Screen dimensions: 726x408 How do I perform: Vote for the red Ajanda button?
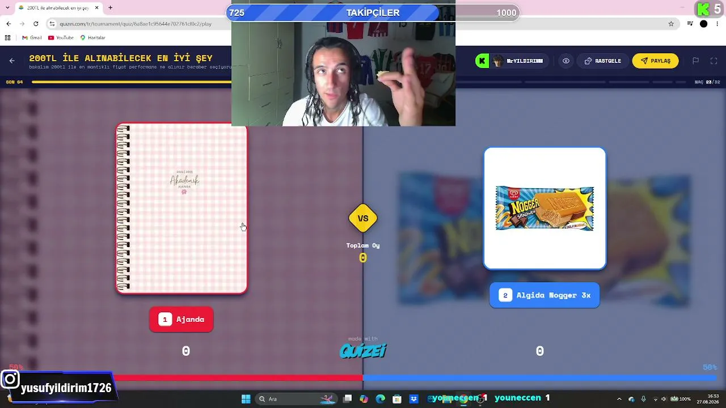coord(181,319)
